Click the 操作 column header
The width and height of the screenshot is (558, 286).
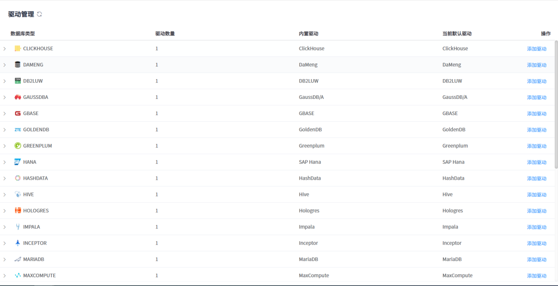[546, 33]
